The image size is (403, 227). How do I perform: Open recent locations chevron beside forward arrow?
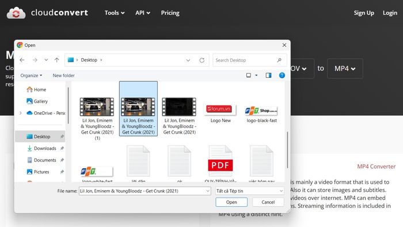pos(46,60)
